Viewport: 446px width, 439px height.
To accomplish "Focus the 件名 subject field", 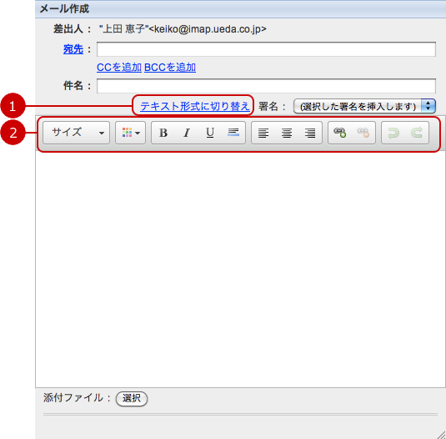I will (x=266, y=86).
